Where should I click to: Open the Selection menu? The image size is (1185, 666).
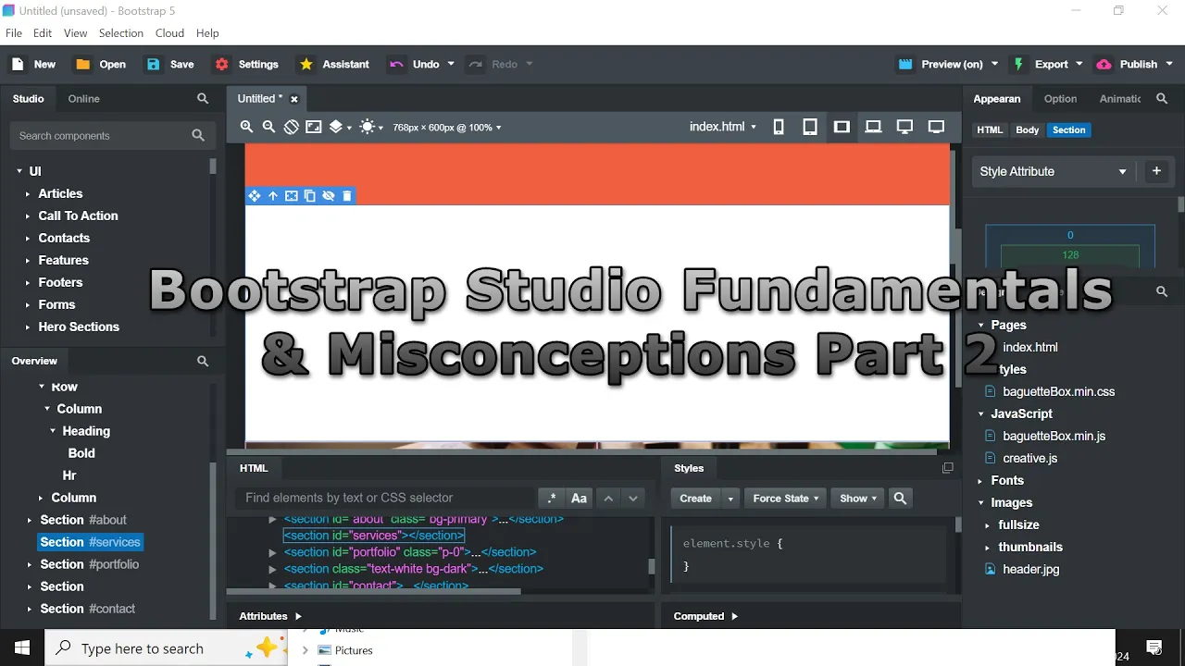click(121, 33)
